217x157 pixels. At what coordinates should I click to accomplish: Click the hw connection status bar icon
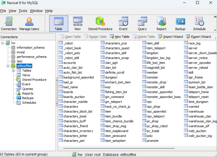(74, 154)
